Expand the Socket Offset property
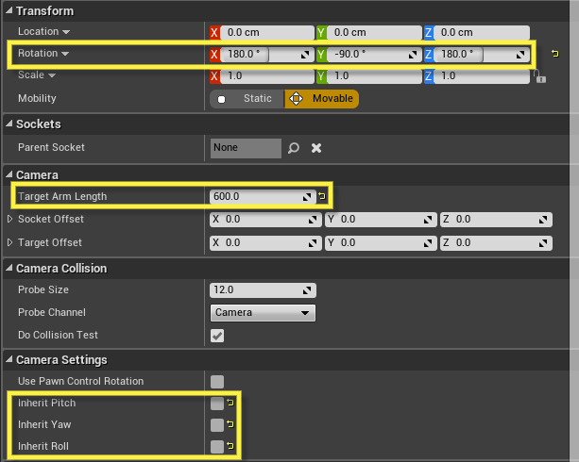The width and height of the screenshot is (579, 462). point(10,220)
